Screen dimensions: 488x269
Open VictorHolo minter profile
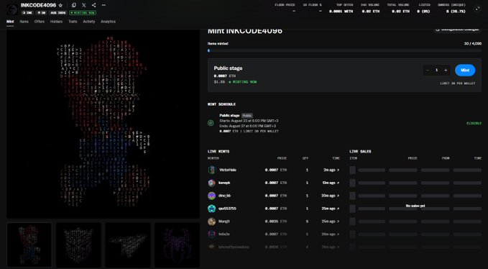(228, 170)
